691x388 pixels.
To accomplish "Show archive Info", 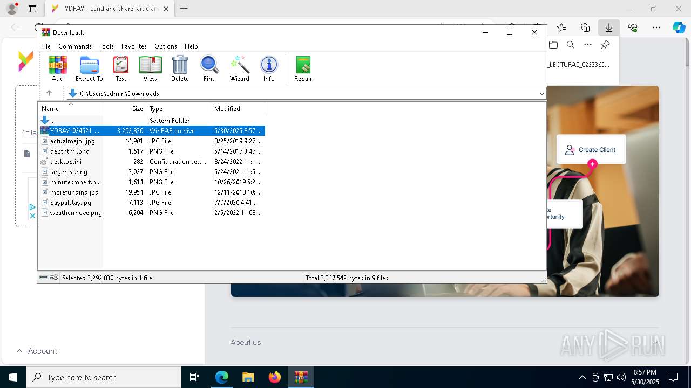I will (x=269, y=68).
